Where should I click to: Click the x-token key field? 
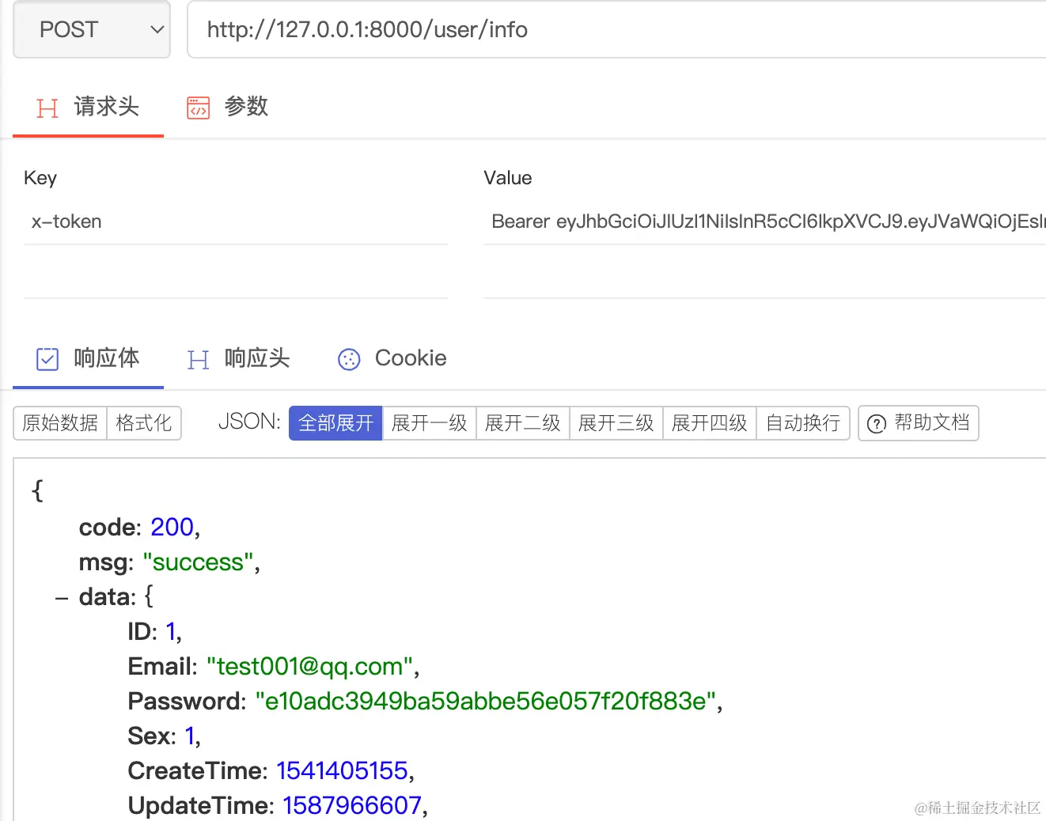tap(236, 221)
